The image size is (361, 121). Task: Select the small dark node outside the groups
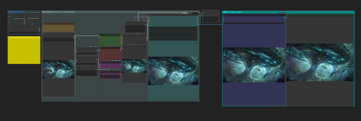211,16
